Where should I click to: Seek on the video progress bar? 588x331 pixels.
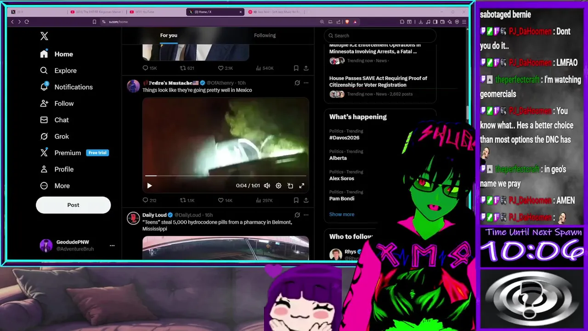coord(226,176)
